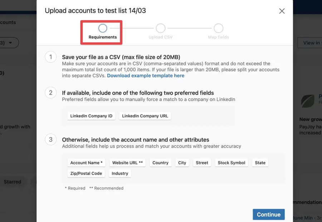Click the Industry attribute chip
This screenshot has height=222, width=322.
(x=119, y=173)
